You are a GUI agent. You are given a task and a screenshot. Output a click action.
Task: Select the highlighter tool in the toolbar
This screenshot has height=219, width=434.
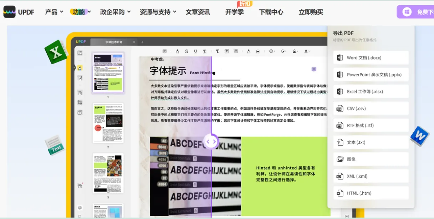pyautogui.click(x=177, y=51)
